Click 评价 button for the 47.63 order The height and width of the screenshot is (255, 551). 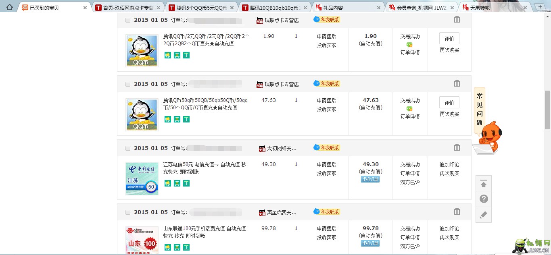click(x=449, y=103)
